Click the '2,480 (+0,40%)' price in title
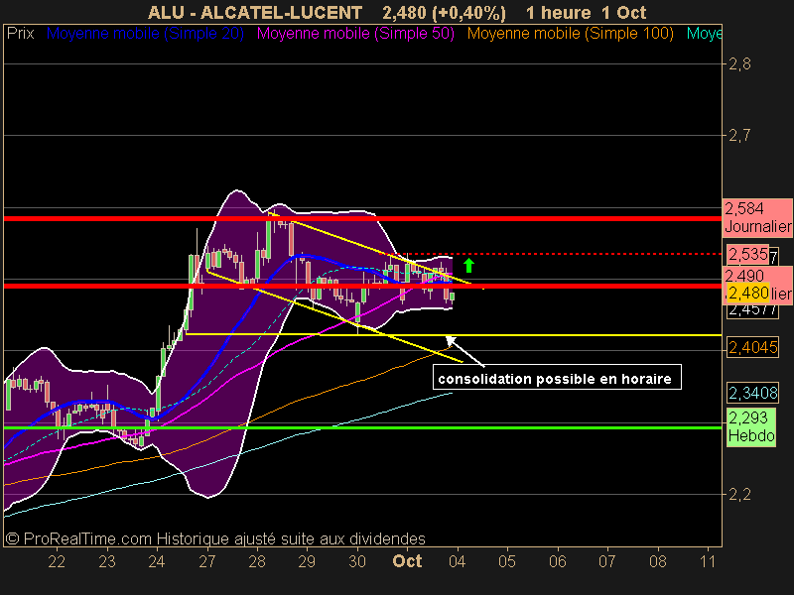794x595 pixels. pos(444,12)
